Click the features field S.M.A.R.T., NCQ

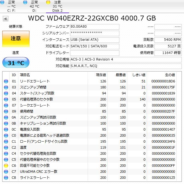pyautogui.click(x=126, y=66)
